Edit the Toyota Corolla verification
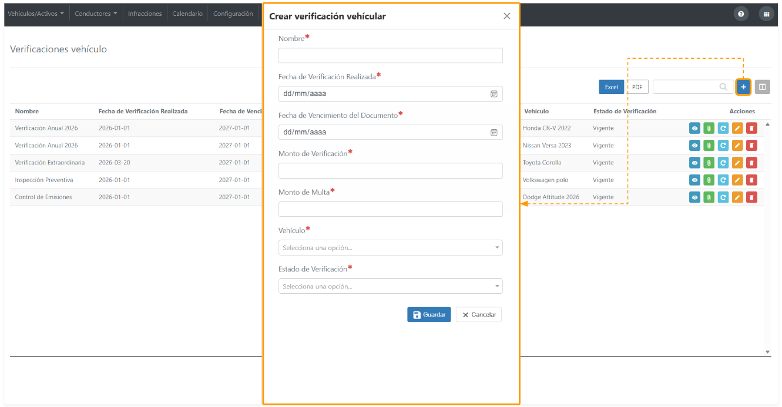782x407 pixels. point(737,163)
